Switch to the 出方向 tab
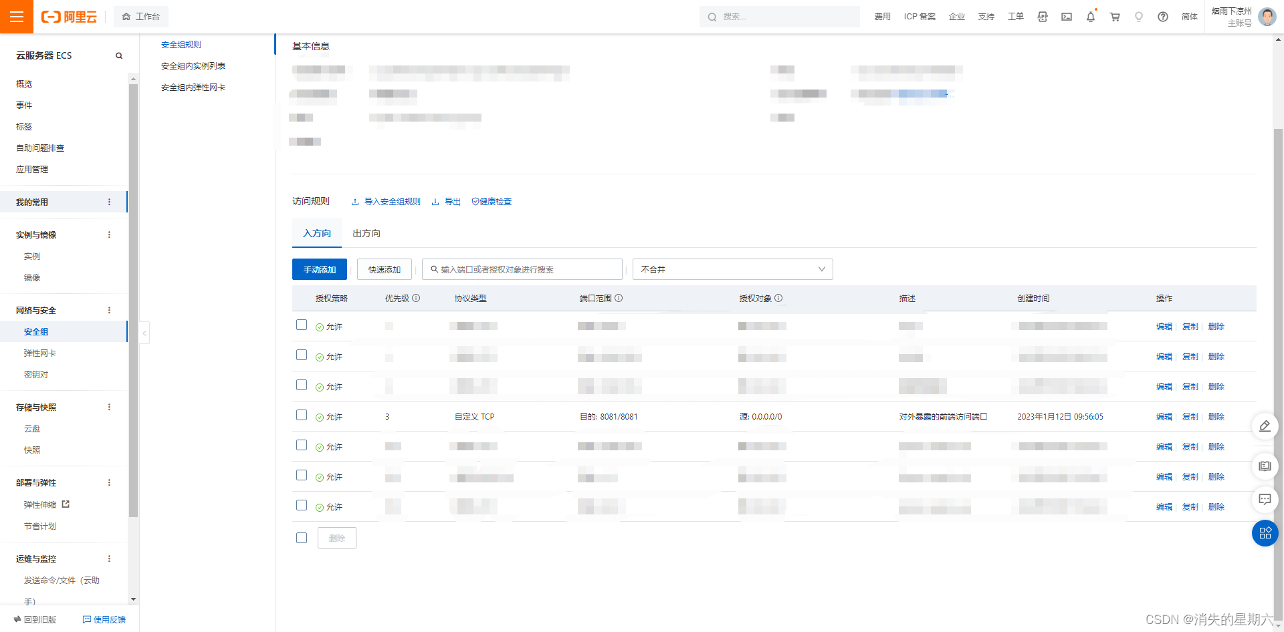The width and height of the screenshot is (1284, 632). pos(366,233)
